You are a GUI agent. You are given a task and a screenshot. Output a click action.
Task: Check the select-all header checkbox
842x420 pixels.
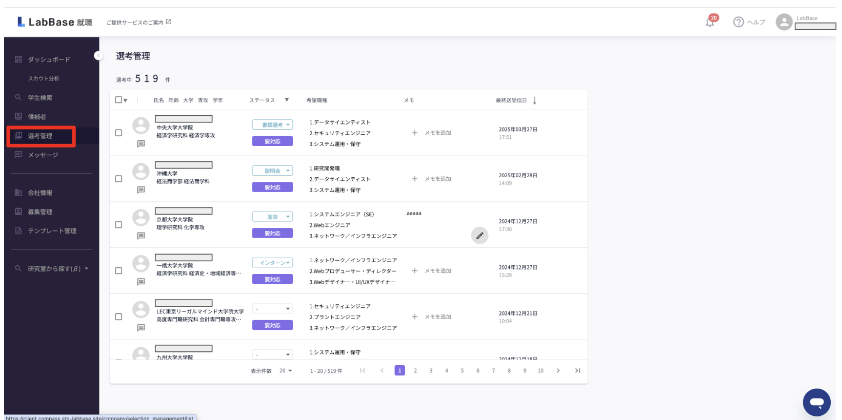tap(118, 100)
